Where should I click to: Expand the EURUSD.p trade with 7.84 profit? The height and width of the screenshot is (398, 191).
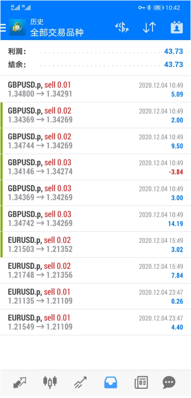pos(95,271)
